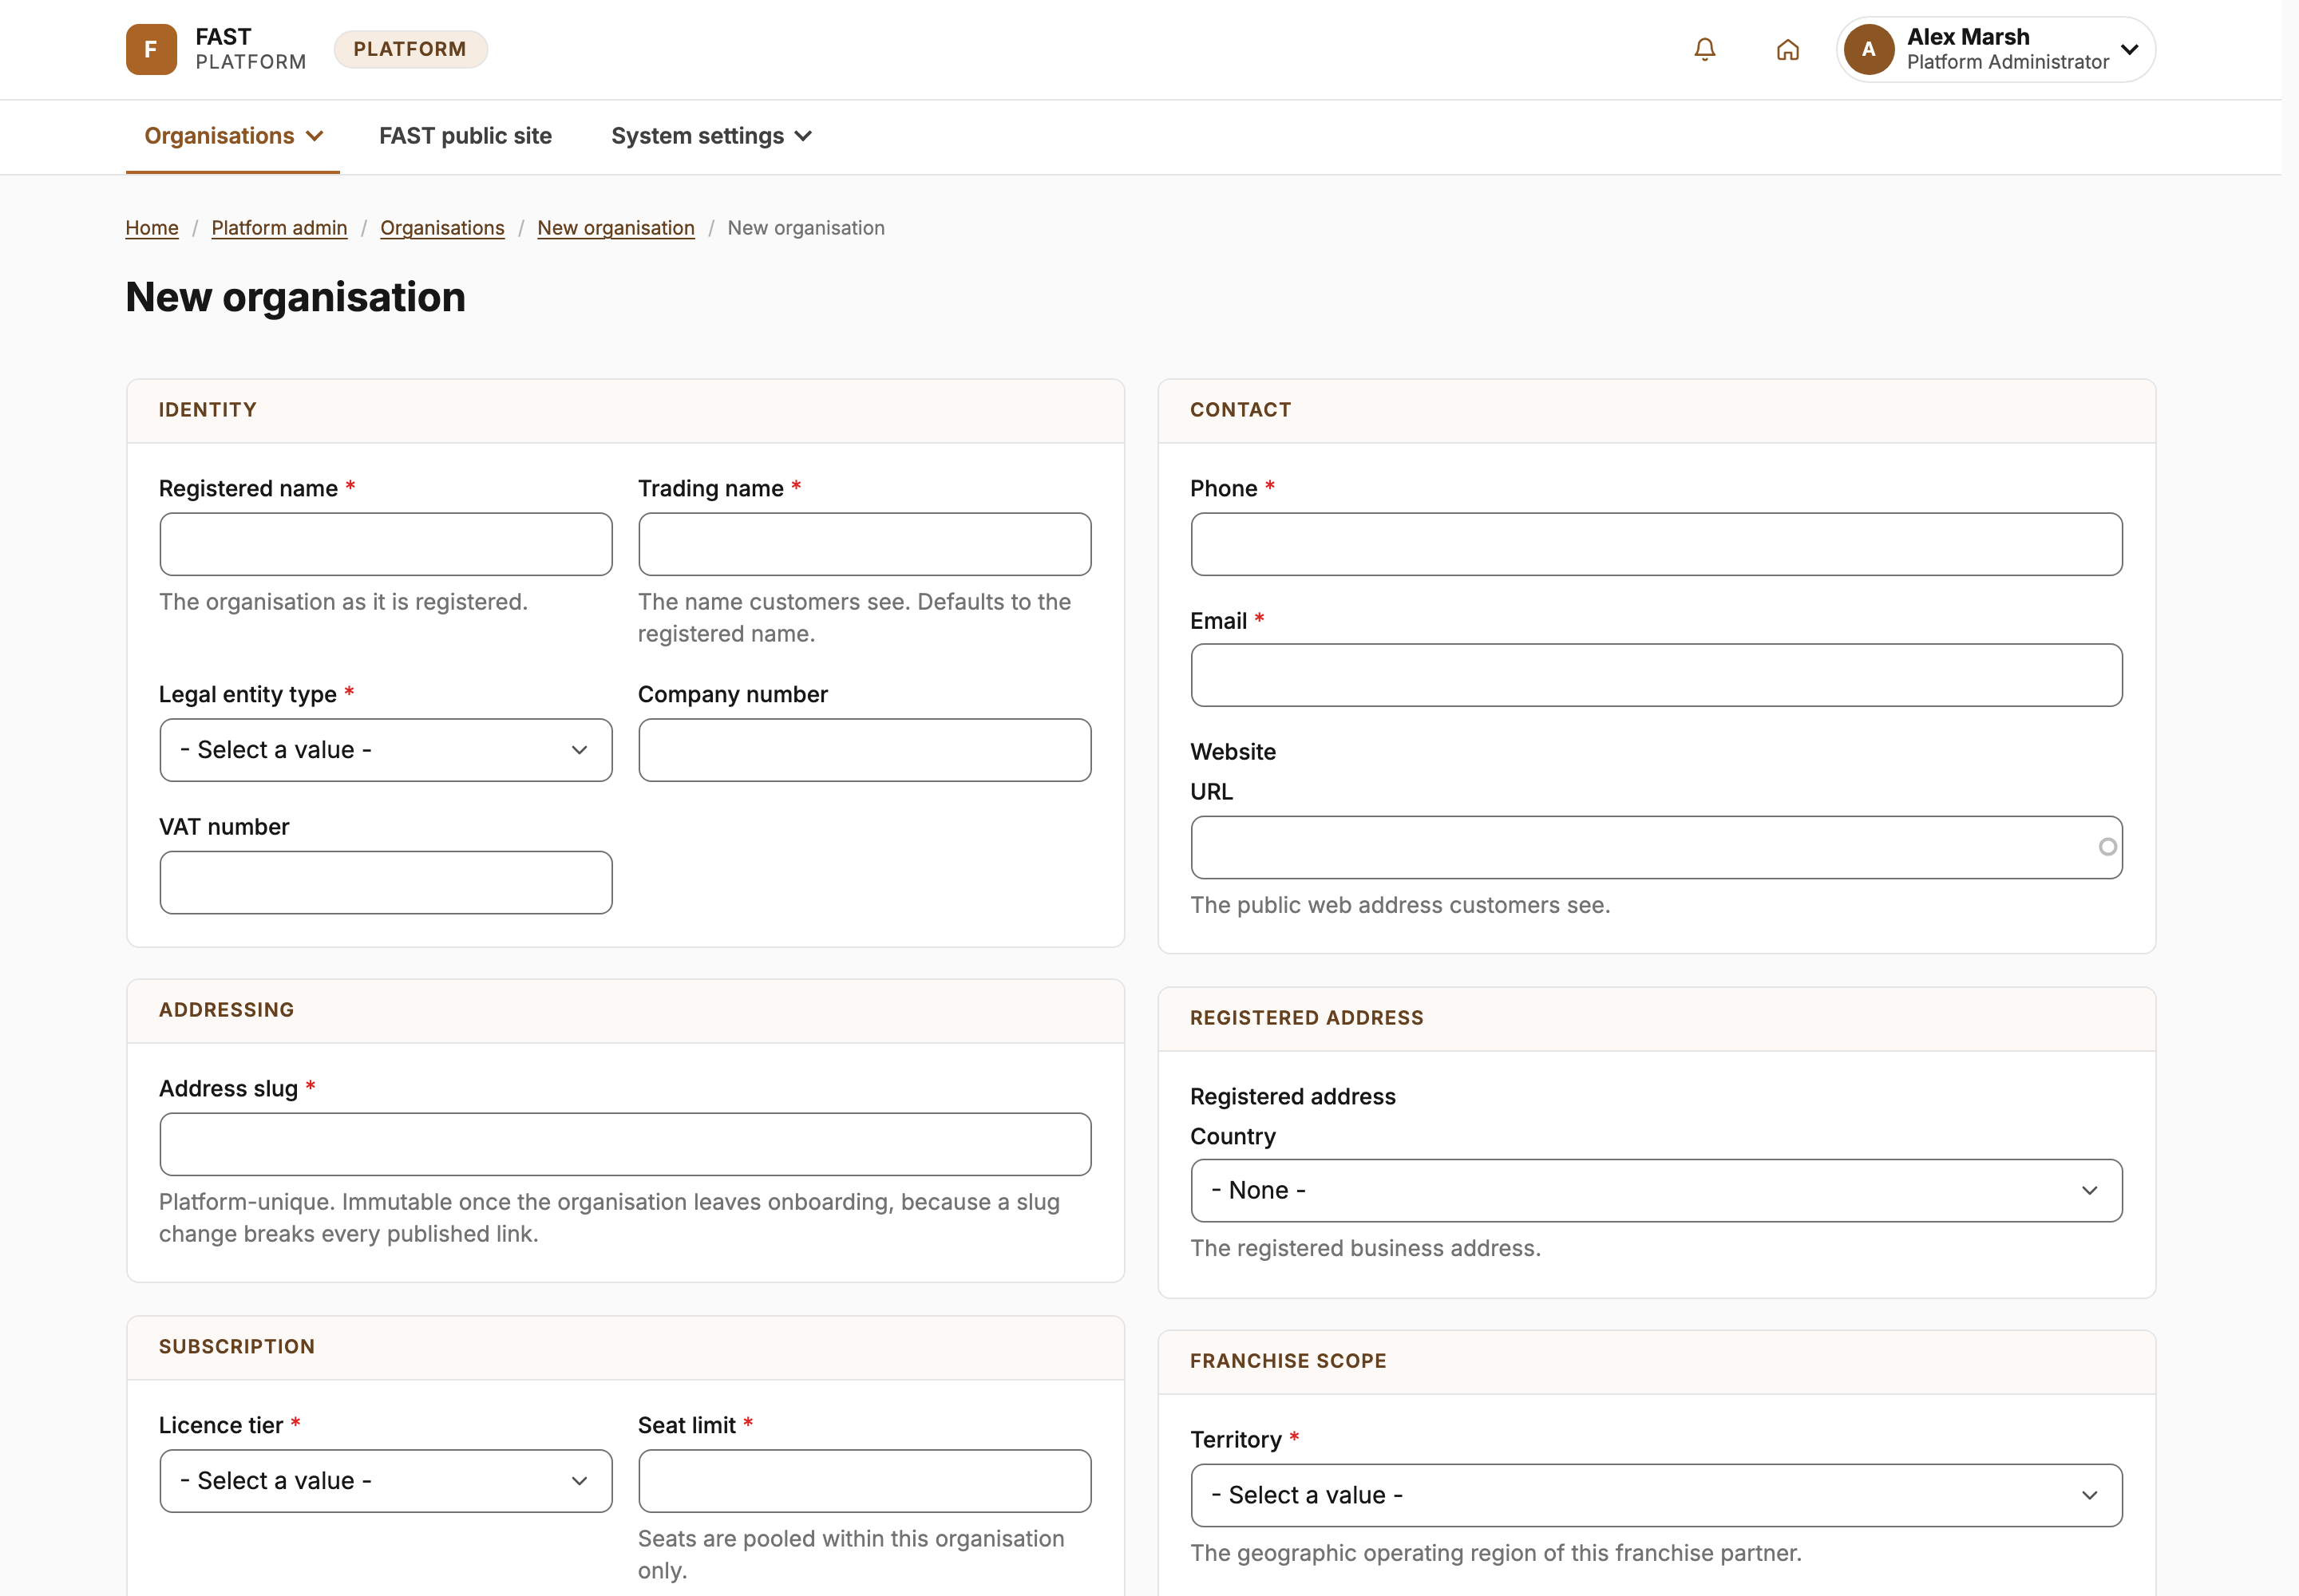Click the Email input field
This screenshot has height=1596, width=2299.
pos(1656,675)
